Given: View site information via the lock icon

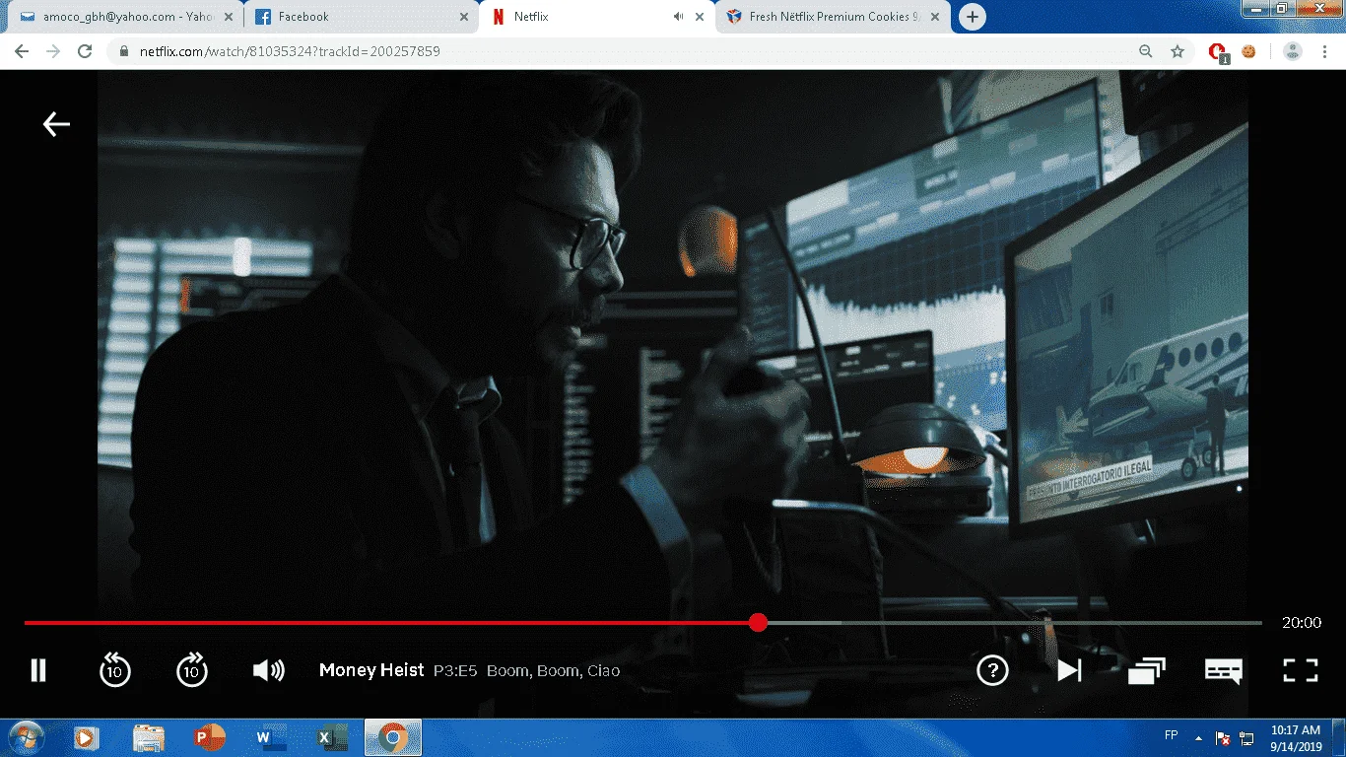Looking at the screenshot, I should point(124,51).
